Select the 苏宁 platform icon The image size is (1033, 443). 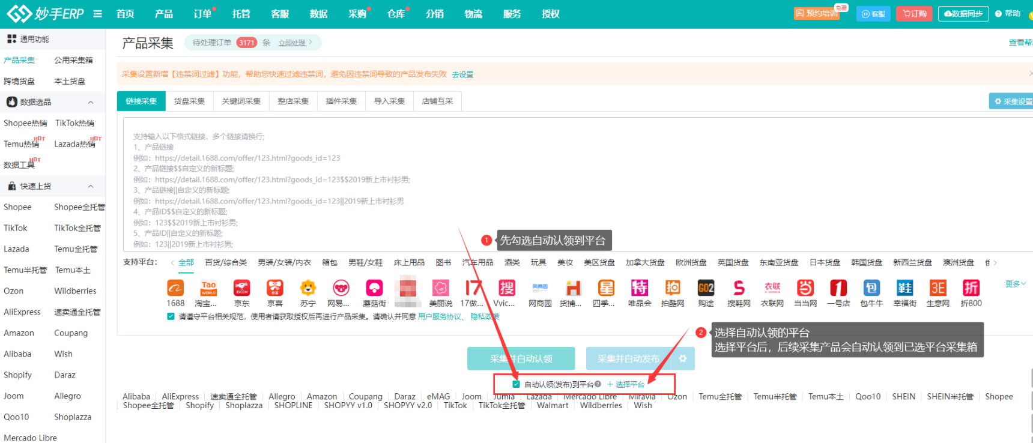tap(308, 288)
